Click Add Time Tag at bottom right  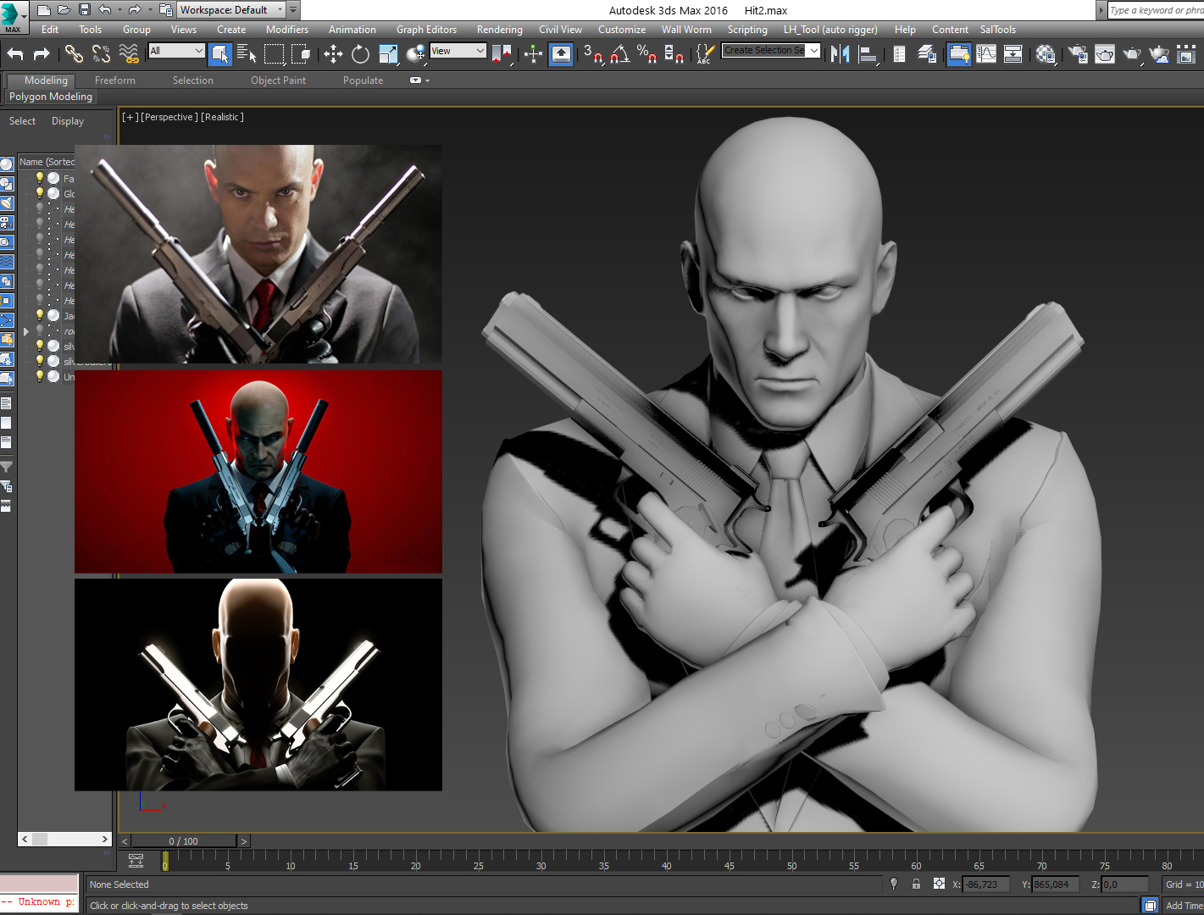[1185, 905]
